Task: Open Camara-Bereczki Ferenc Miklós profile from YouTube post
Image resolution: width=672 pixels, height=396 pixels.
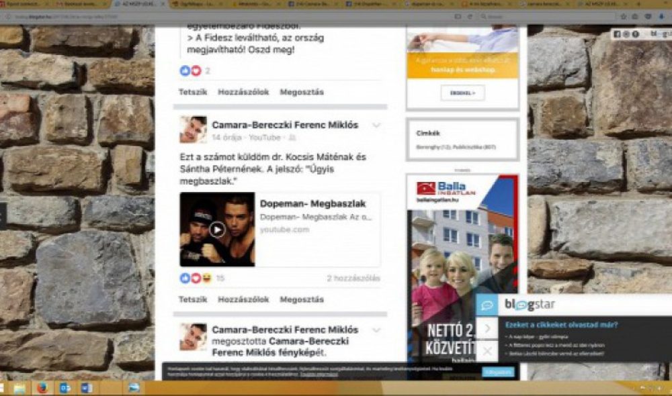Action: [x=285, y=125]
